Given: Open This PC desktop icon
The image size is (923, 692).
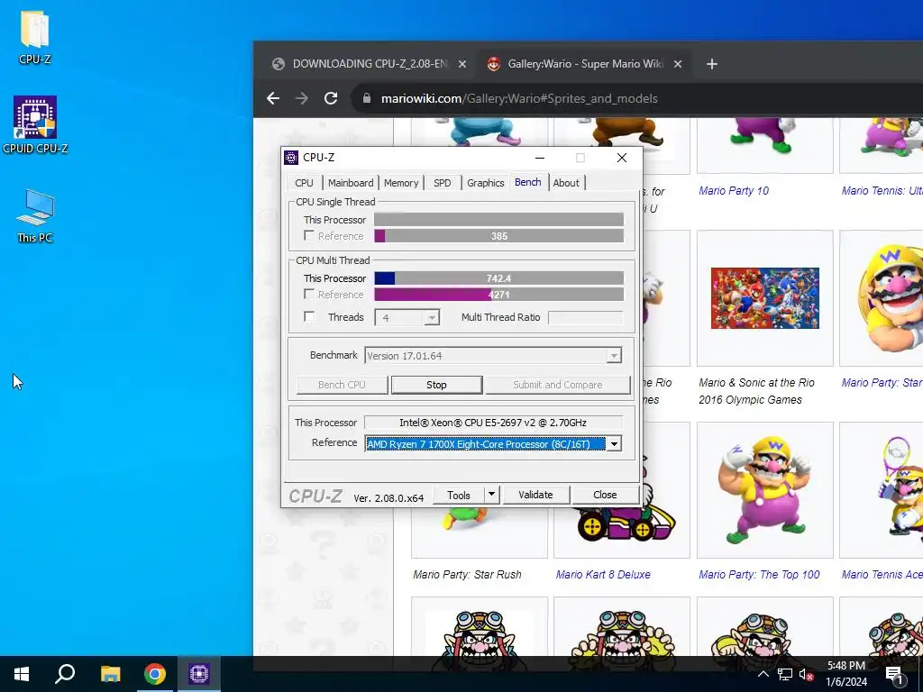Looking at the screenshot, I should (35, 215).
